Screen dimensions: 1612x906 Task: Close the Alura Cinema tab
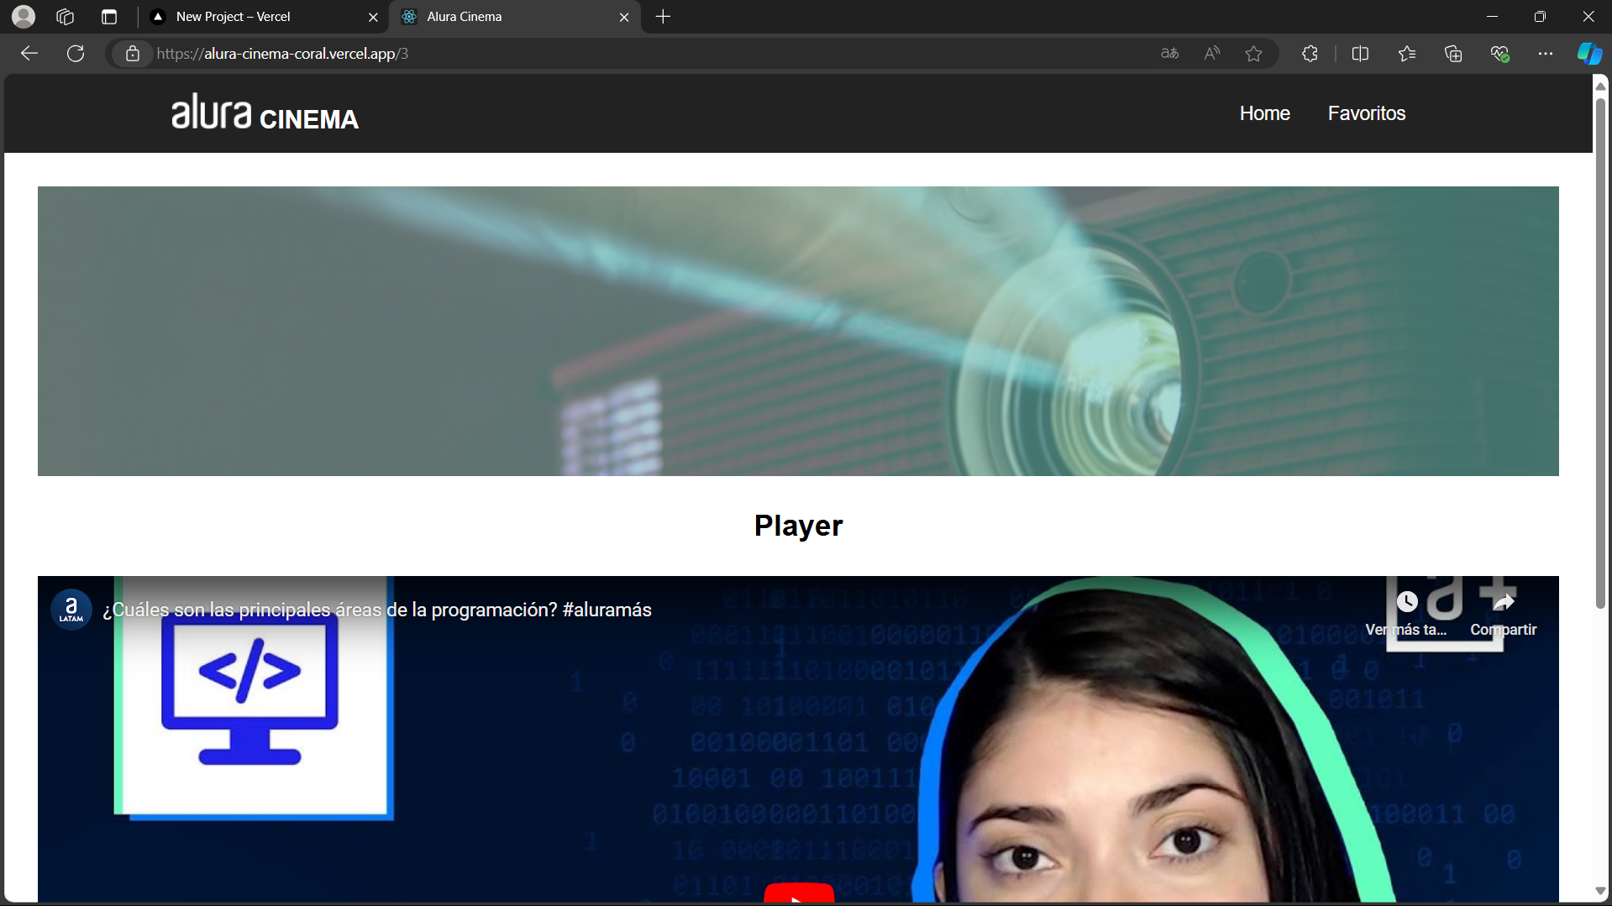pyautogui.click(x=624, y=17)
